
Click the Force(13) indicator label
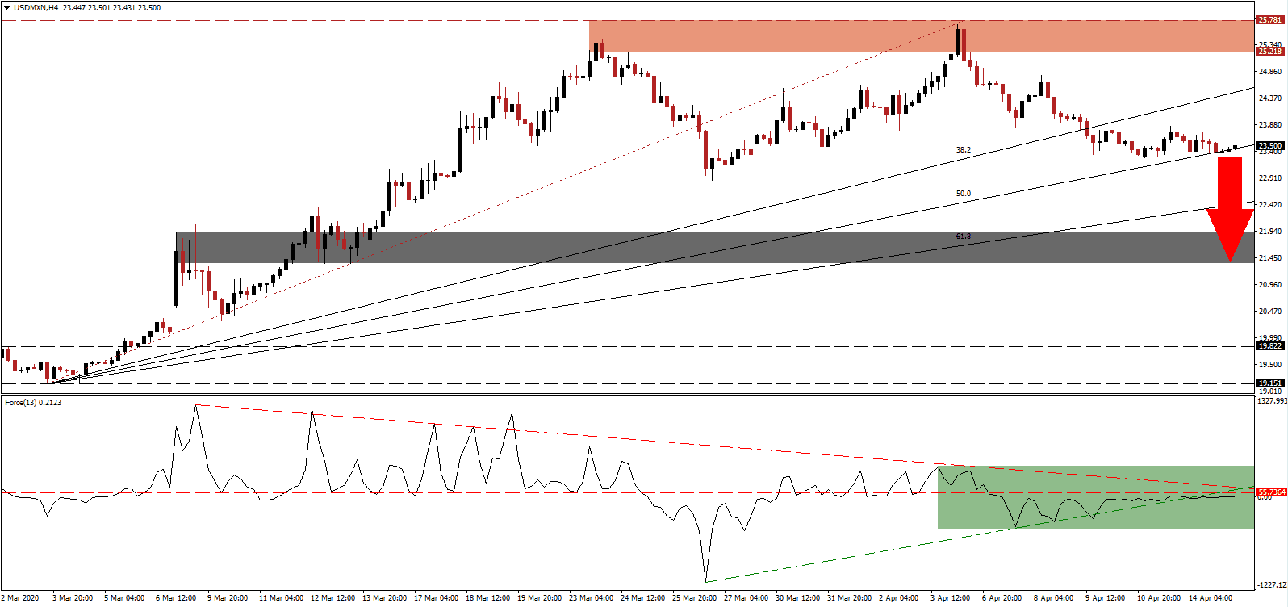[x=21, y=402]
